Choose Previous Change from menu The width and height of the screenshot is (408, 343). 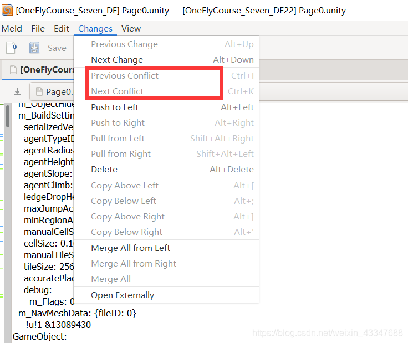coord(166,44)
